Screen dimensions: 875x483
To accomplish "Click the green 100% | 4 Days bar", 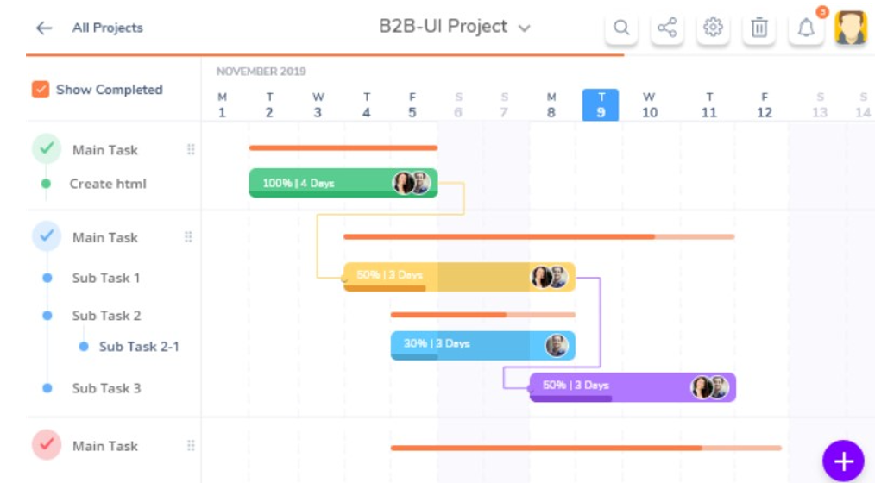I will [x=343, y=183].
